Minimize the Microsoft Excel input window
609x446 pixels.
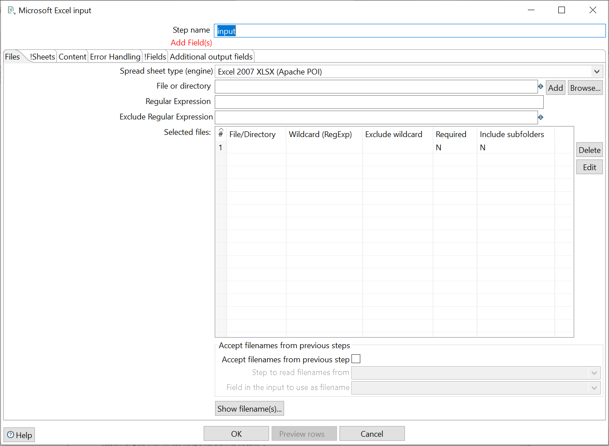[531, 10]
